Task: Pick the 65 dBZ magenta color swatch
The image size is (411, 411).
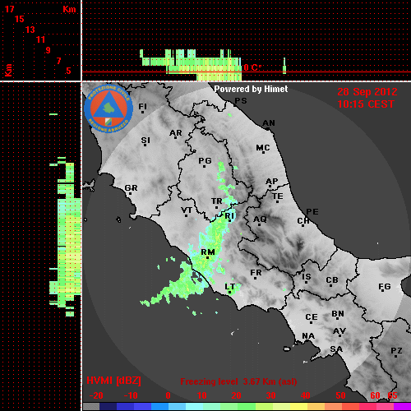Action: [x=402, y=407]
